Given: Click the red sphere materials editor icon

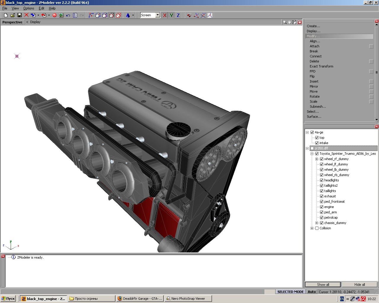Looking at the screenshot, I should (x=54, y=15).
